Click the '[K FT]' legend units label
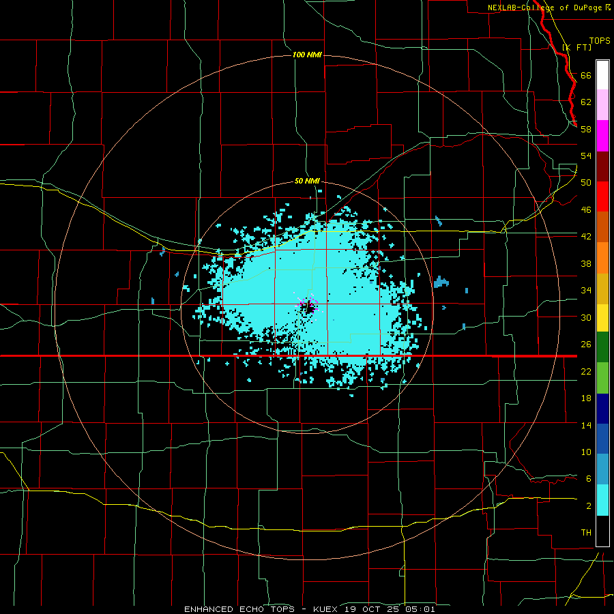The width and height of the screenshot is (614, 614). point(576,47)
